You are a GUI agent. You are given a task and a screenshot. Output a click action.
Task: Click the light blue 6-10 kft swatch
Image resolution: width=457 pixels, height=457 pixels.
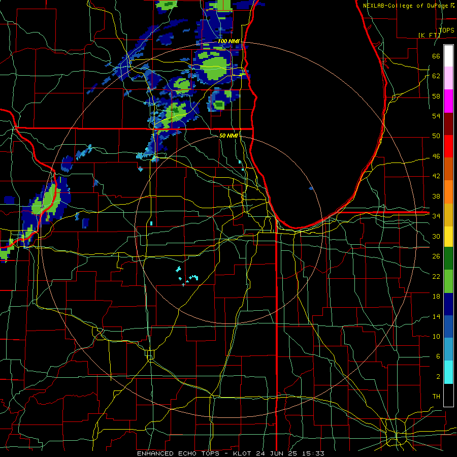click(448, 349)
